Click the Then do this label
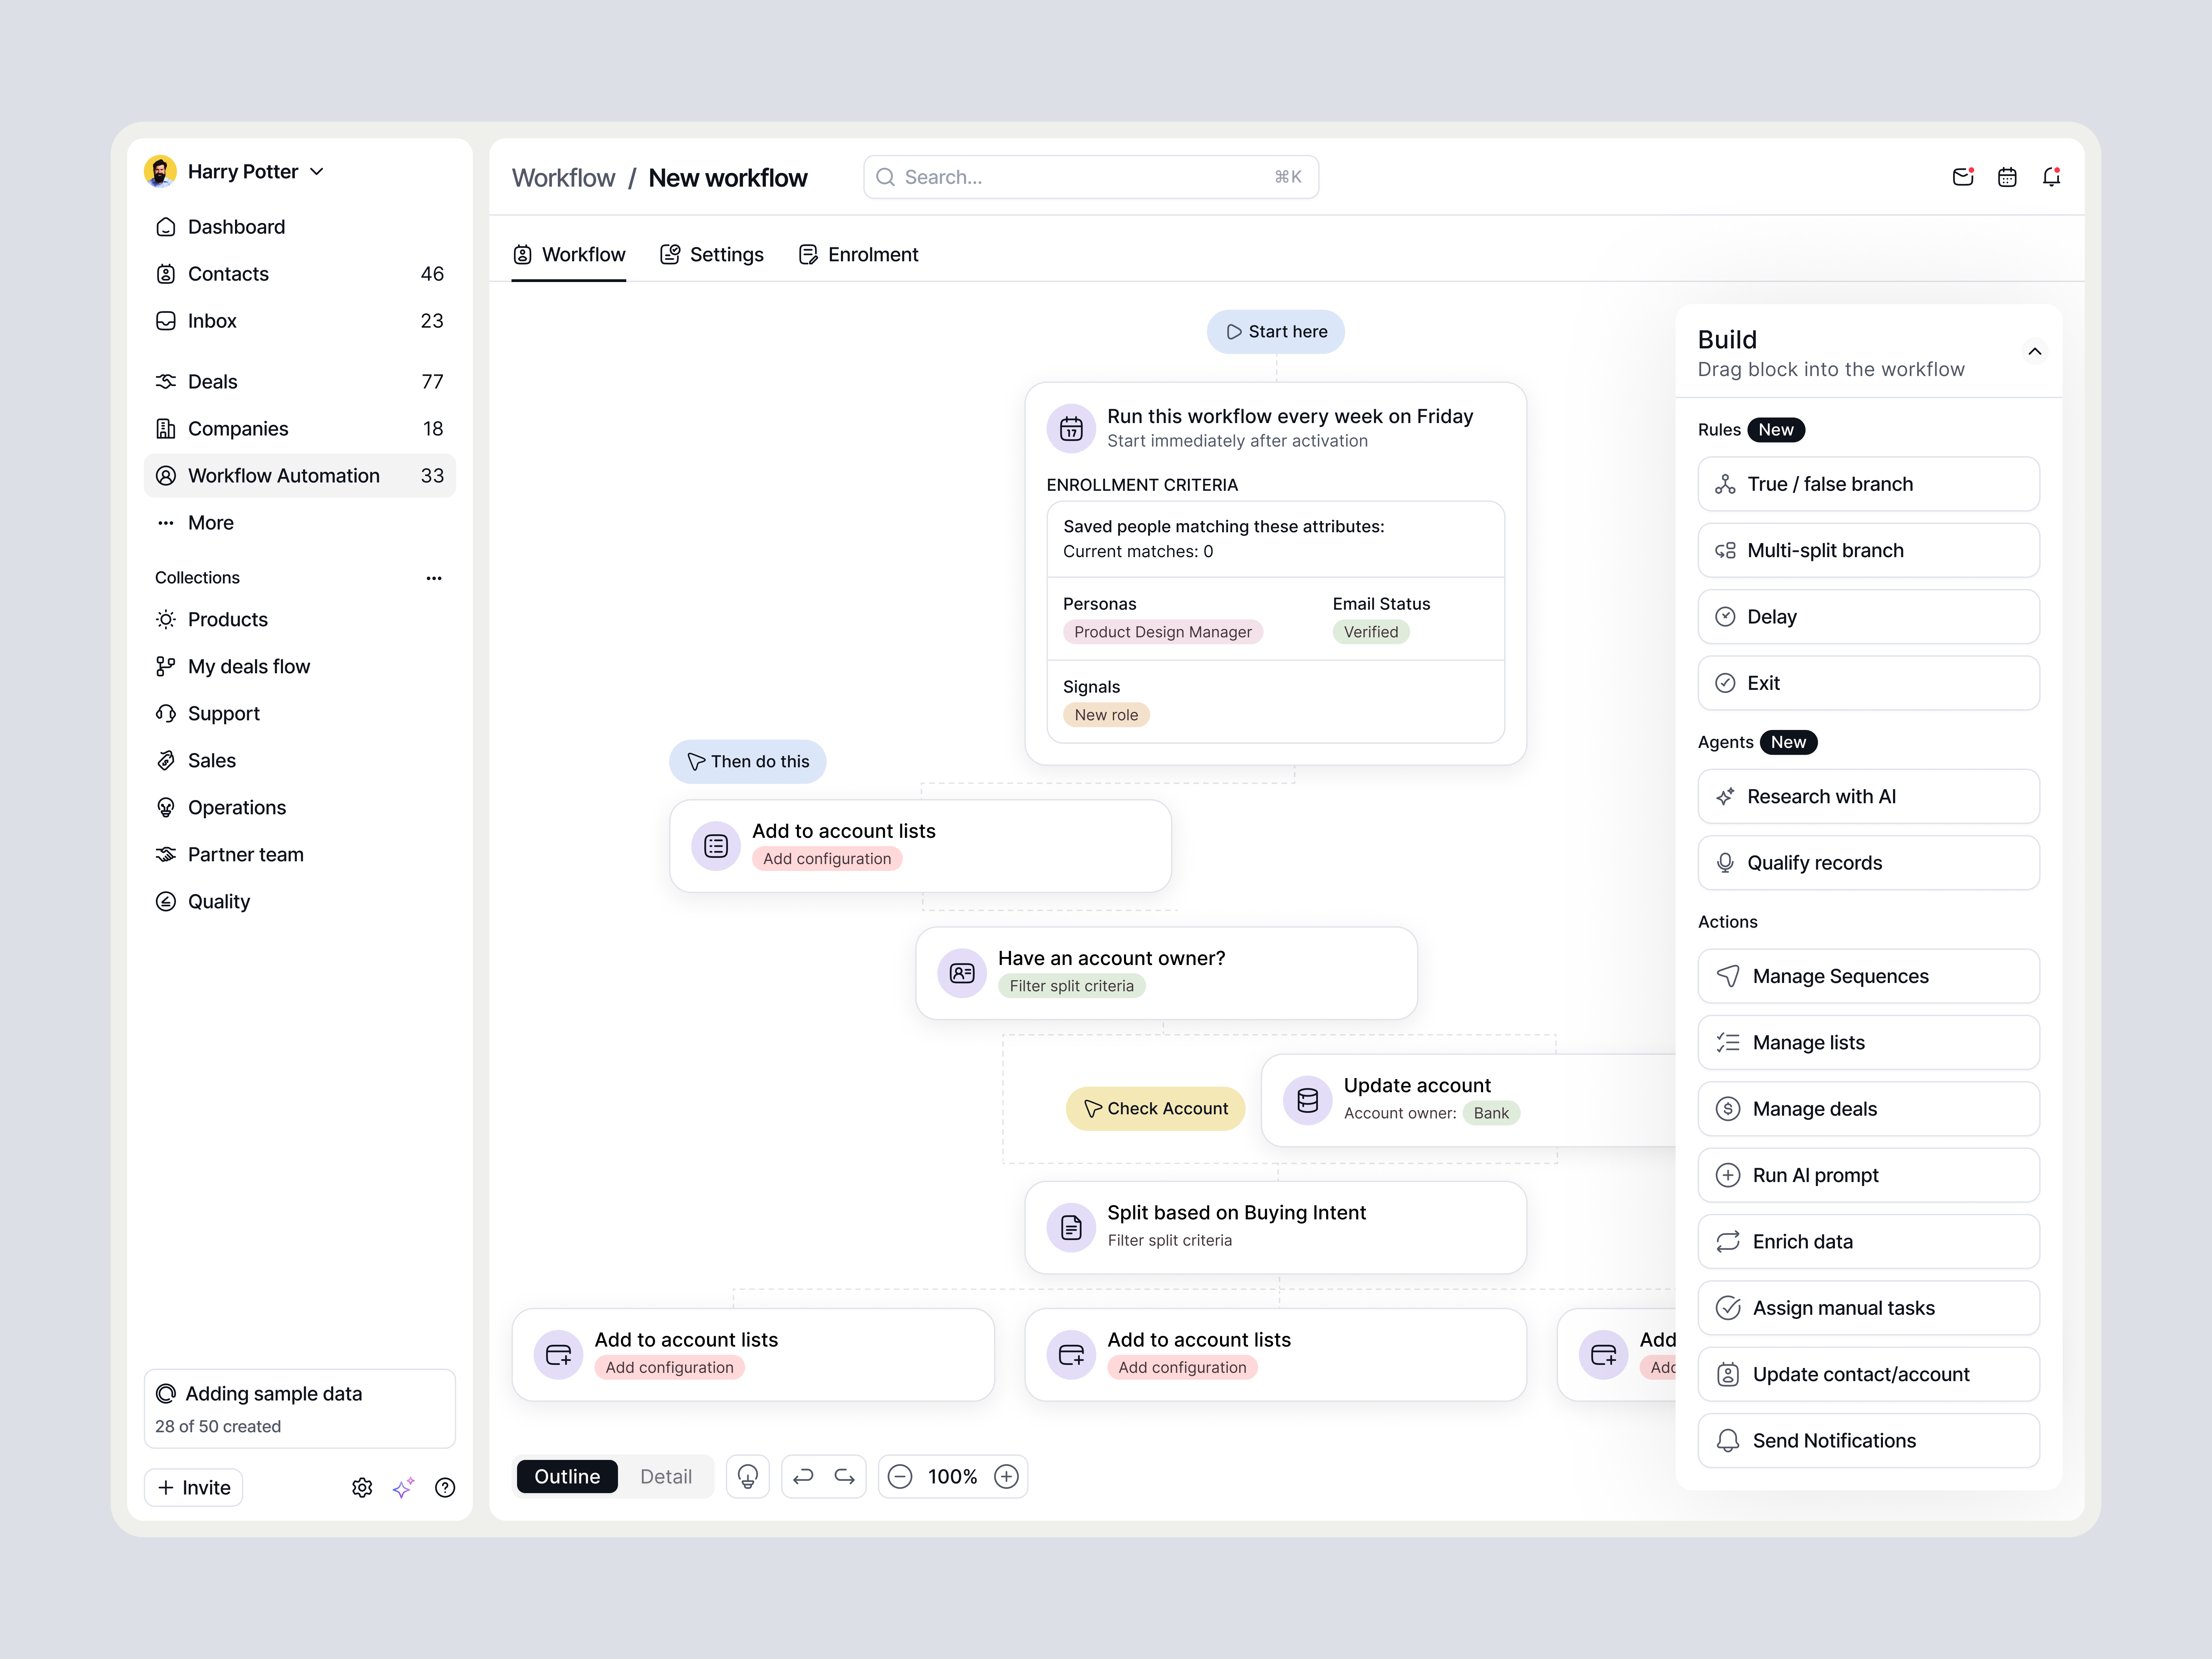 click(x=748, y=762)
